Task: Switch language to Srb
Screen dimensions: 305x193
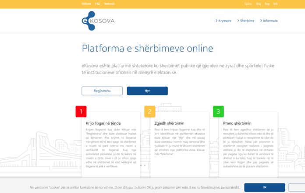Action: pos(276,4)
